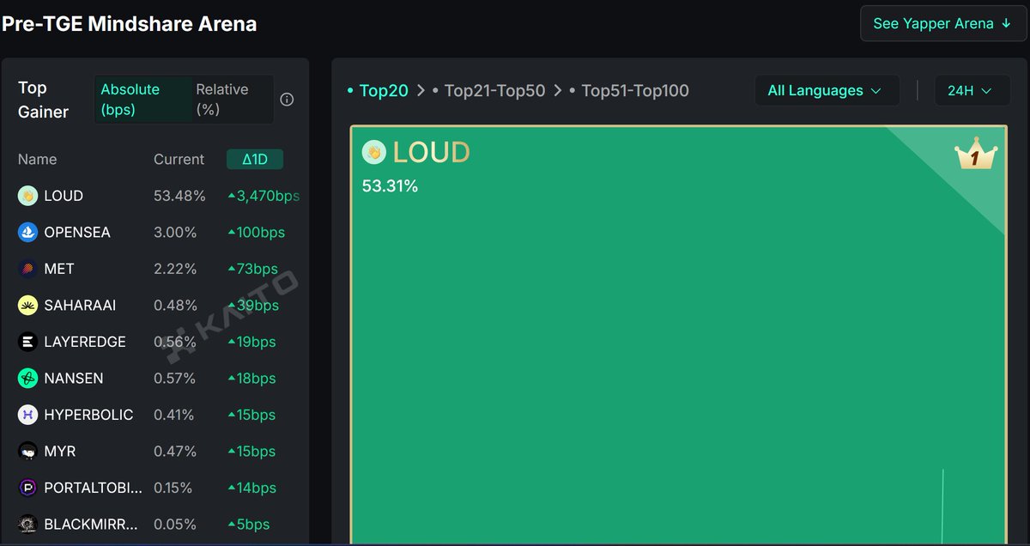Click the 53.48% current value for LOUD

point(179,196)
